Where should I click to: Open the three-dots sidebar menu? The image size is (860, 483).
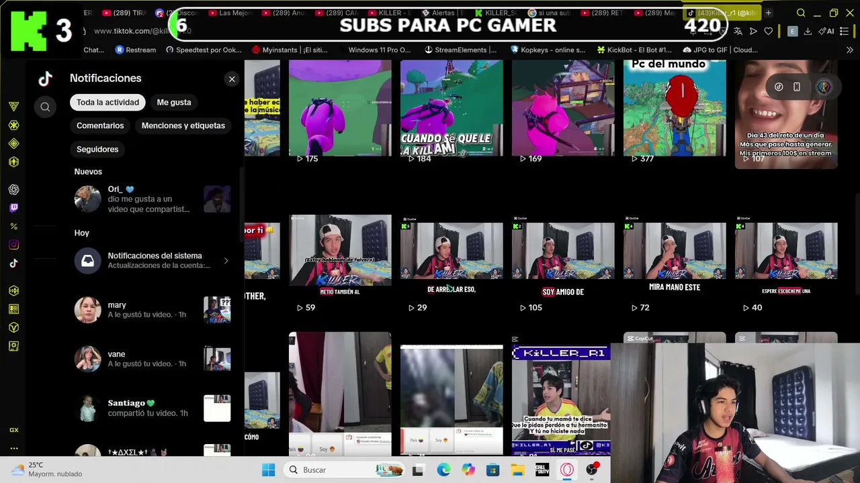coord(13,448)
